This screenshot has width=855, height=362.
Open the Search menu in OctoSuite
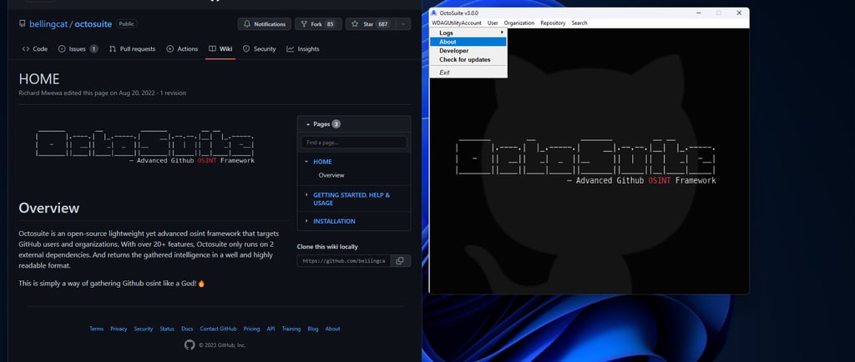click(x=579, y=23)
